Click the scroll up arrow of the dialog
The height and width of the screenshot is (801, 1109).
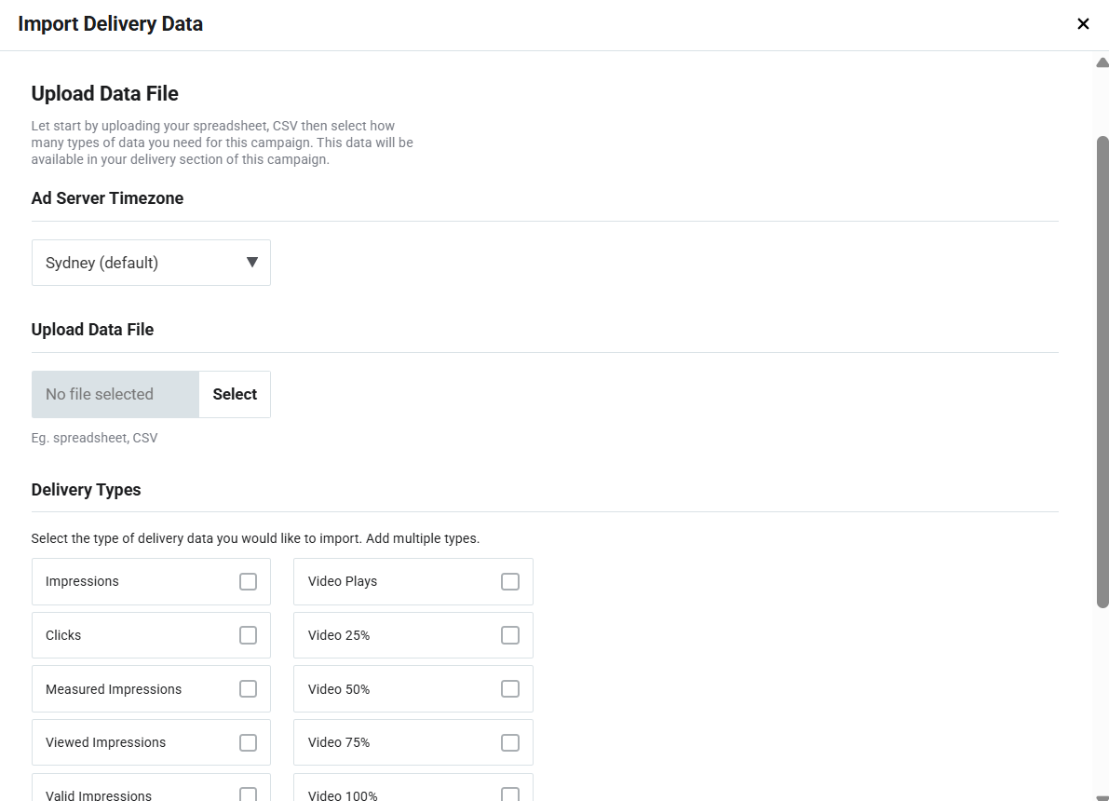(x=1102, y=63)
